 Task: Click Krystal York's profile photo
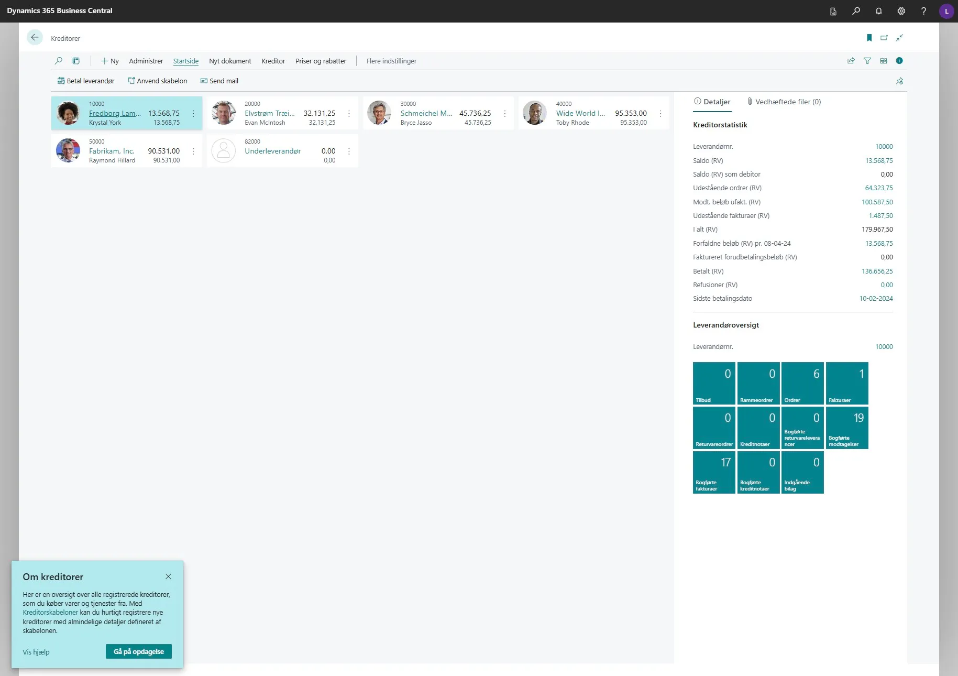(x=68, y=113)
